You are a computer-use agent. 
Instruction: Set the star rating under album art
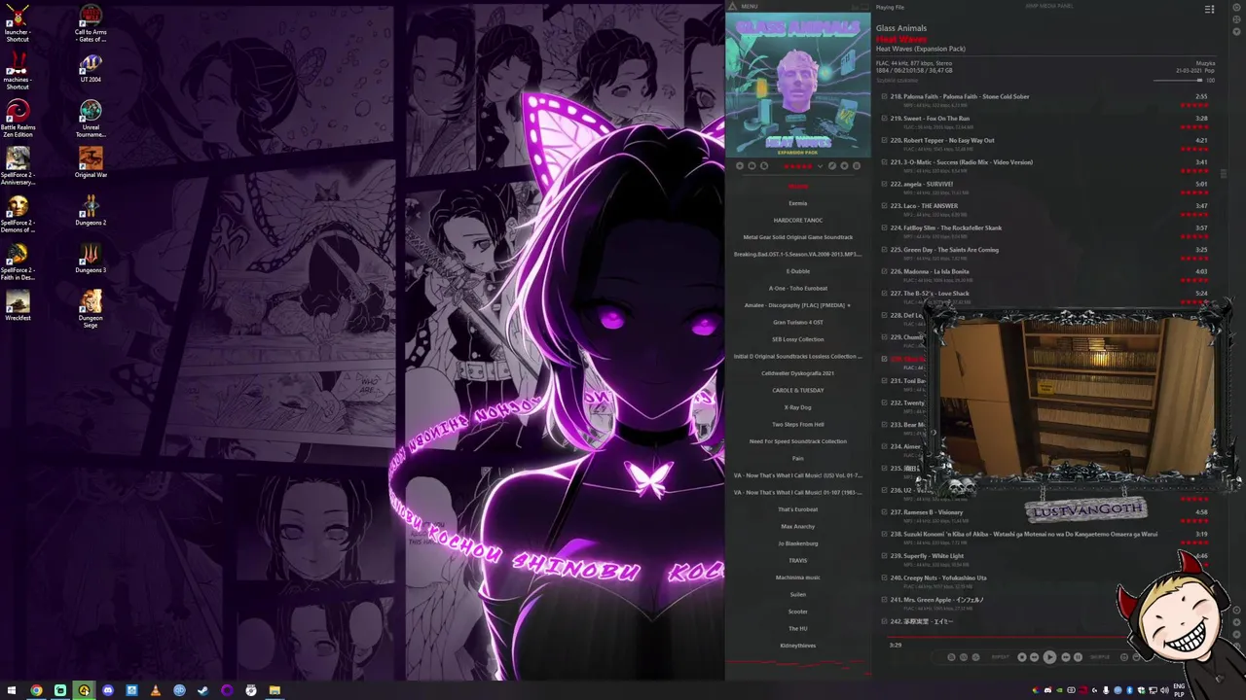click(x=798, y=166)
